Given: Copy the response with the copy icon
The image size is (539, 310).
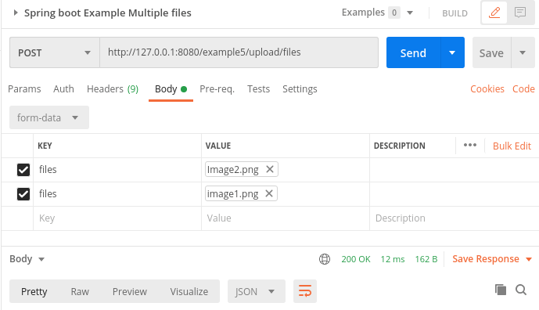Looking at the screenshot, I should pyautogui.click(x=501, y=290).
